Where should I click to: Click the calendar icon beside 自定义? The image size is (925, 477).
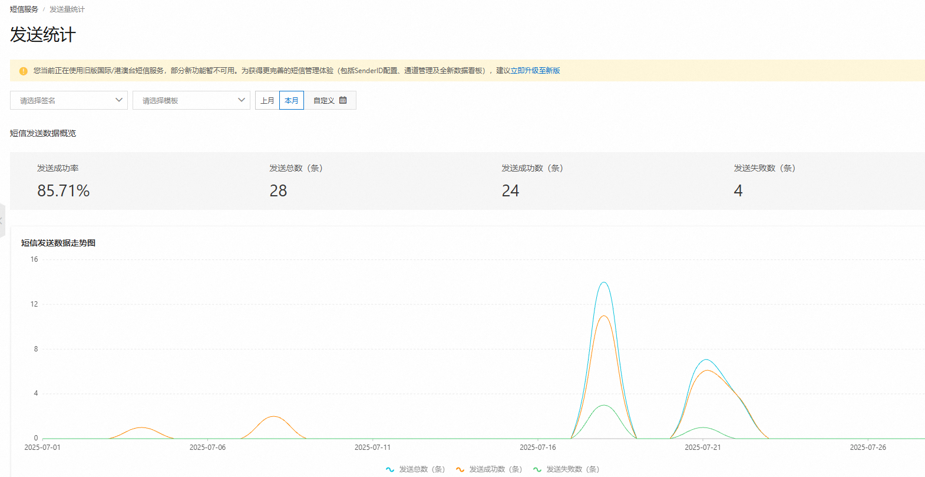[x=343, y=100]
